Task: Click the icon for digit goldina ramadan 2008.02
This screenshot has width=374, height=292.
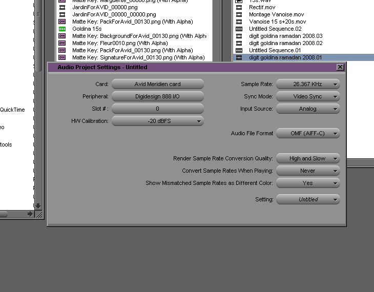Action: (x=239, y=43)
